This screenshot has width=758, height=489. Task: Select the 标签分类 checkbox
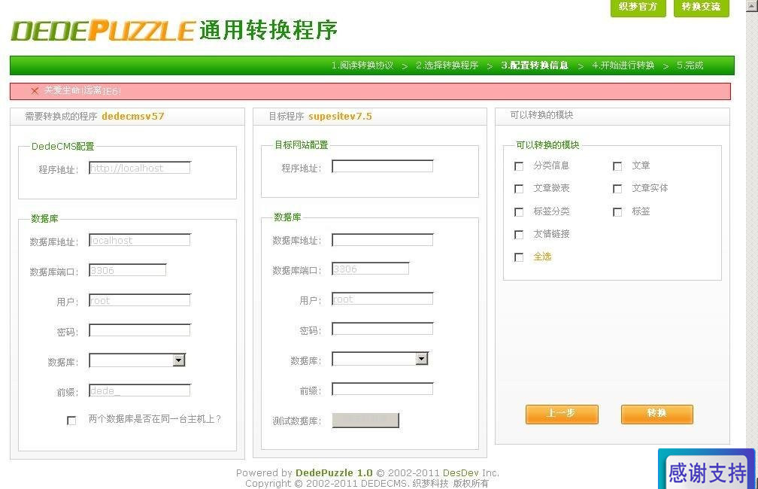[x=519, y=212]
